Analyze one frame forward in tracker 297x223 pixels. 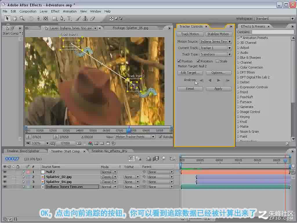(227, 80)
